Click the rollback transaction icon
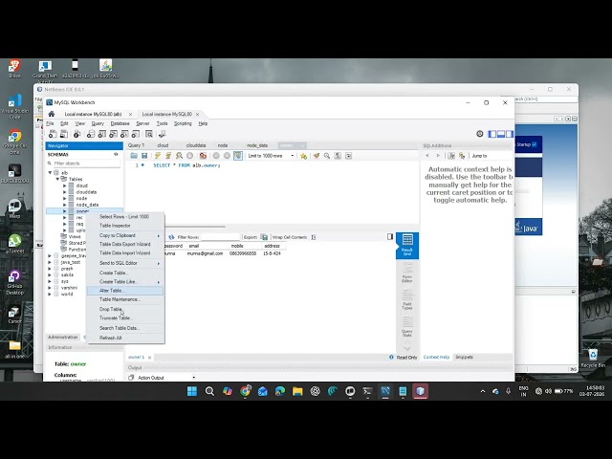 coord(227,156)
